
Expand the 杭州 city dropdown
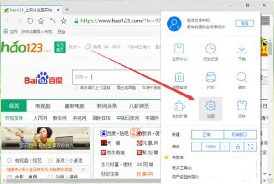[75, 47]
